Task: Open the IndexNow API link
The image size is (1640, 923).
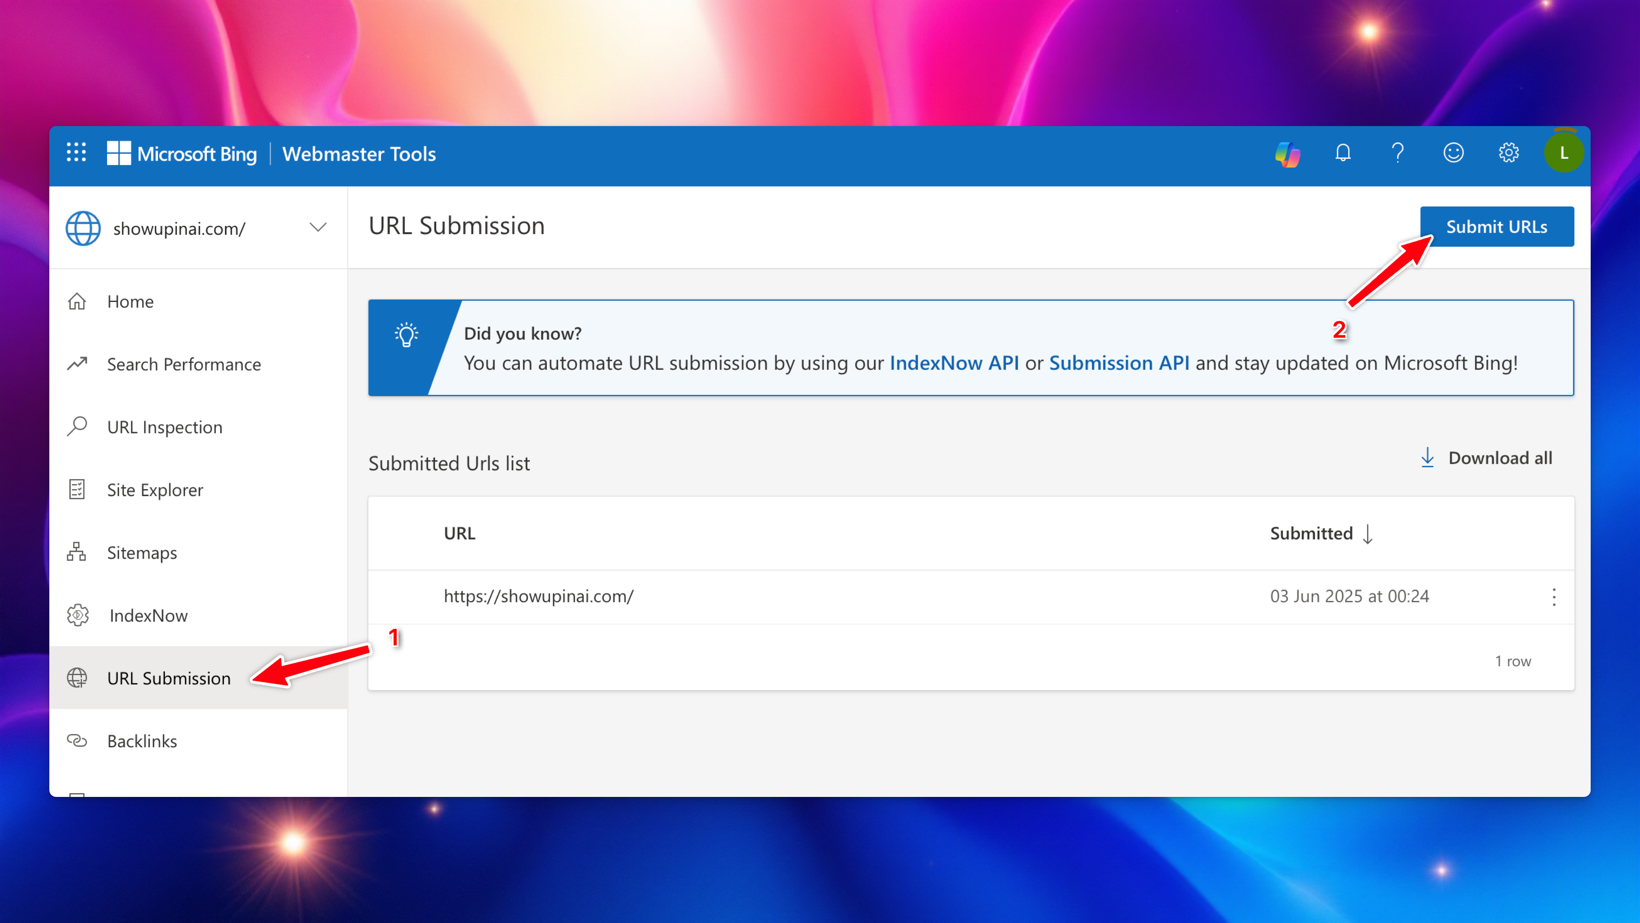Action: pyautogui.click(x=954, y=363)
